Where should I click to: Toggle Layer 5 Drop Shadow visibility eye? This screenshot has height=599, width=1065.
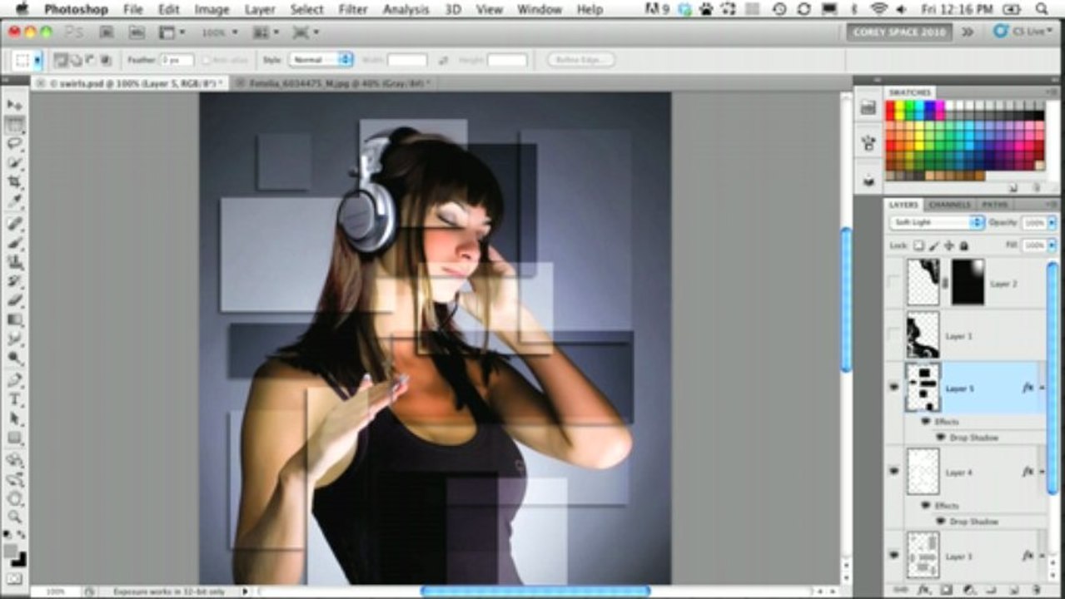point(941,437)
